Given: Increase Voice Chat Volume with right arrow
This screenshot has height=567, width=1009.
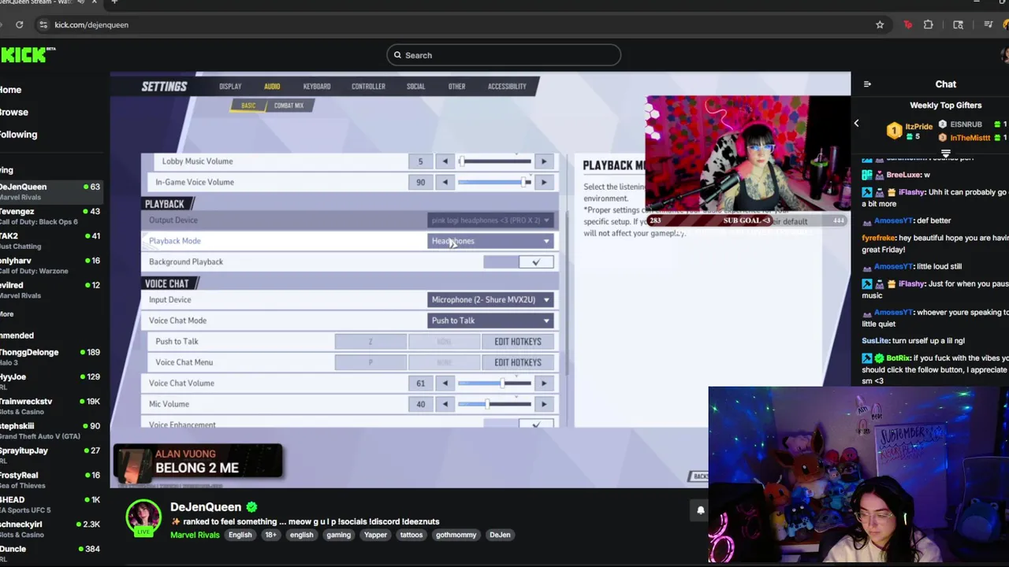Looking at the screenshot, I should 544,384.
